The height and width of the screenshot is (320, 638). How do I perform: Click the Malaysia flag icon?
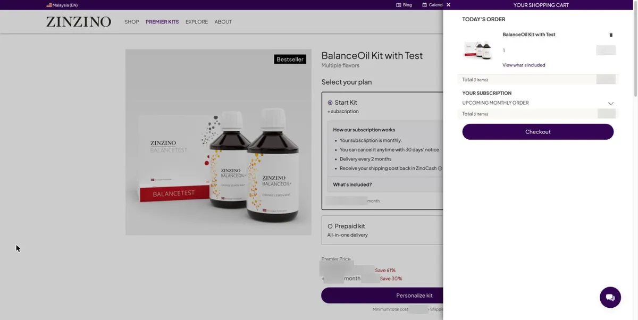49,5
